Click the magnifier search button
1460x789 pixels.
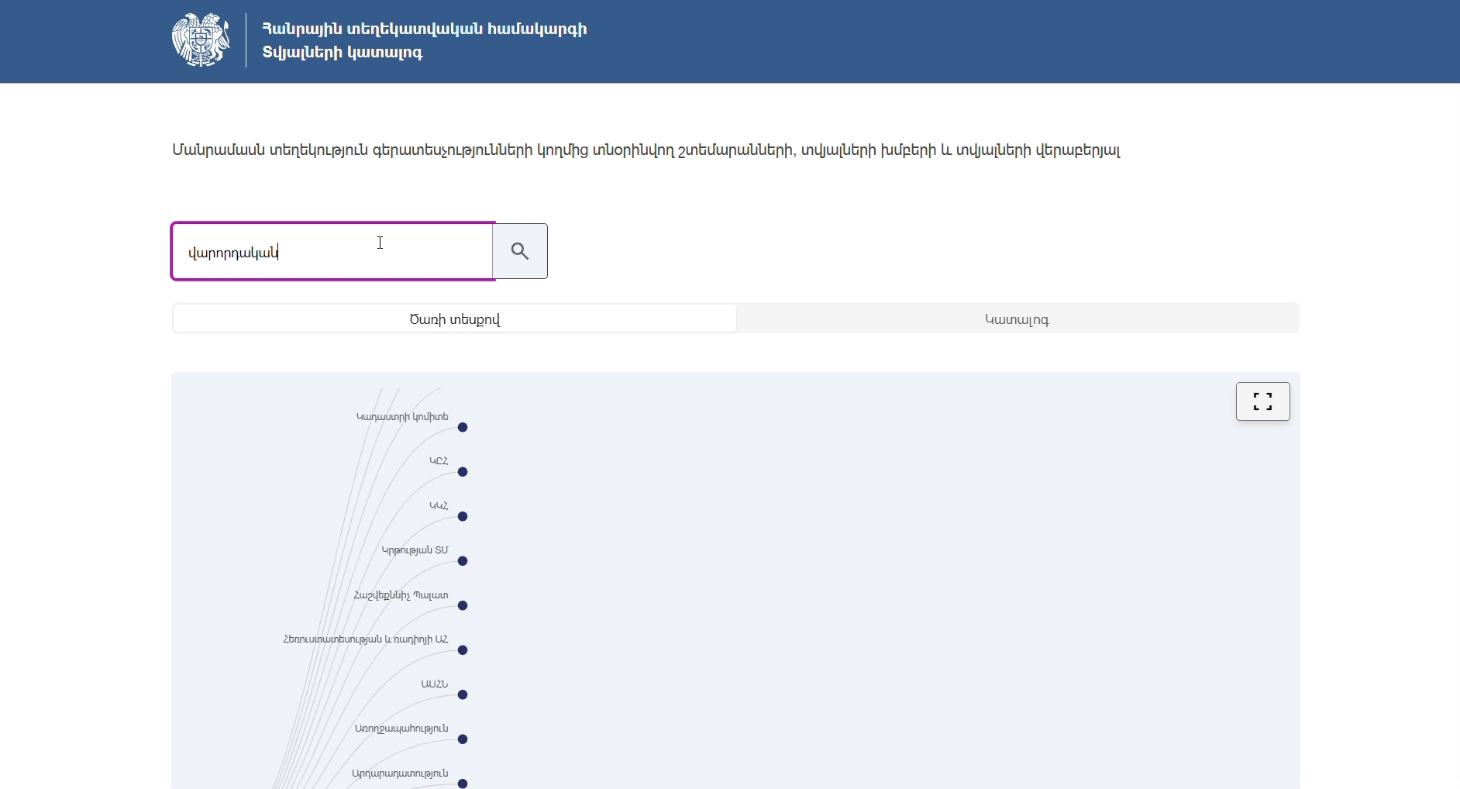[520, 251]
